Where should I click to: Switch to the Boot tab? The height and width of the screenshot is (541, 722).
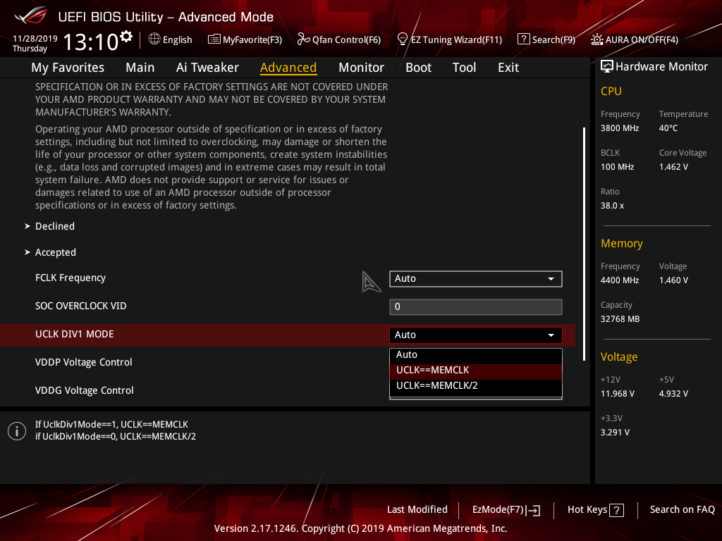click(418, 67)
